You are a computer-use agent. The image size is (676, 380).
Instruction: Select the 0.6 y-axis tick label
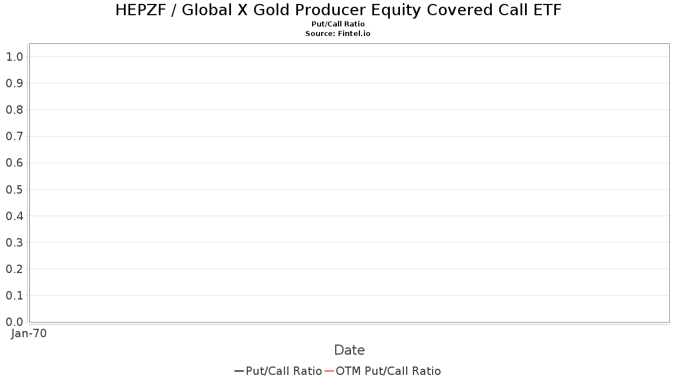tap(14, 163)
